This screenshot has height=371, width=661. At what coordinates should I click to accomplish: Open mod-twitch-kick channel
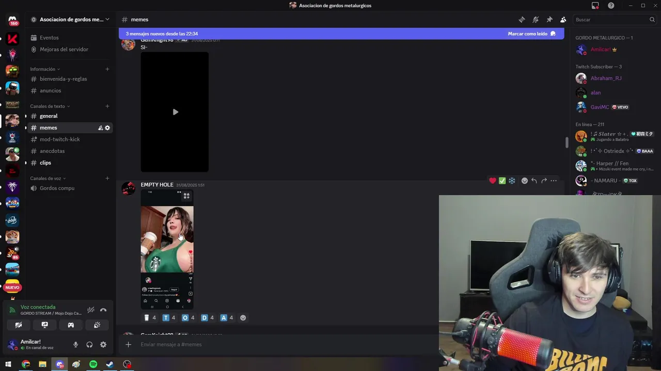point(59,140)
